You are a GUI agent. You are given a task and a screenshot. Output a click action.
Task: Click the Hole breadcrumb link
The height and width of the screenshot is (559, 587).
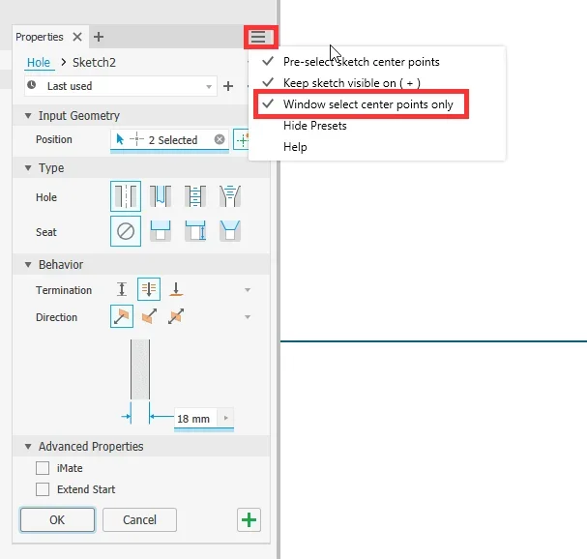[x=39, y=62]
